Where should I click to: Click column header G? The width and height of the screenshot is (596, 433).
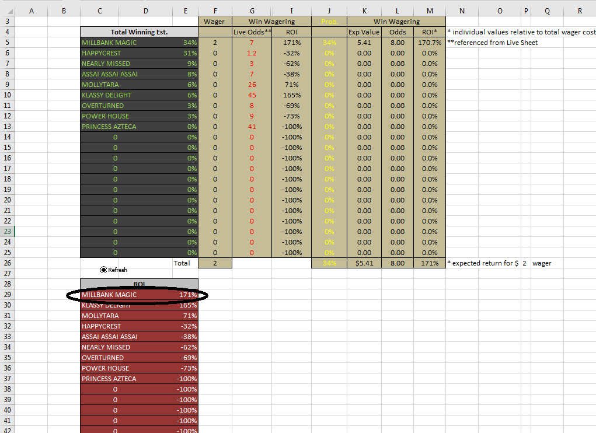(x=252, y=11)
